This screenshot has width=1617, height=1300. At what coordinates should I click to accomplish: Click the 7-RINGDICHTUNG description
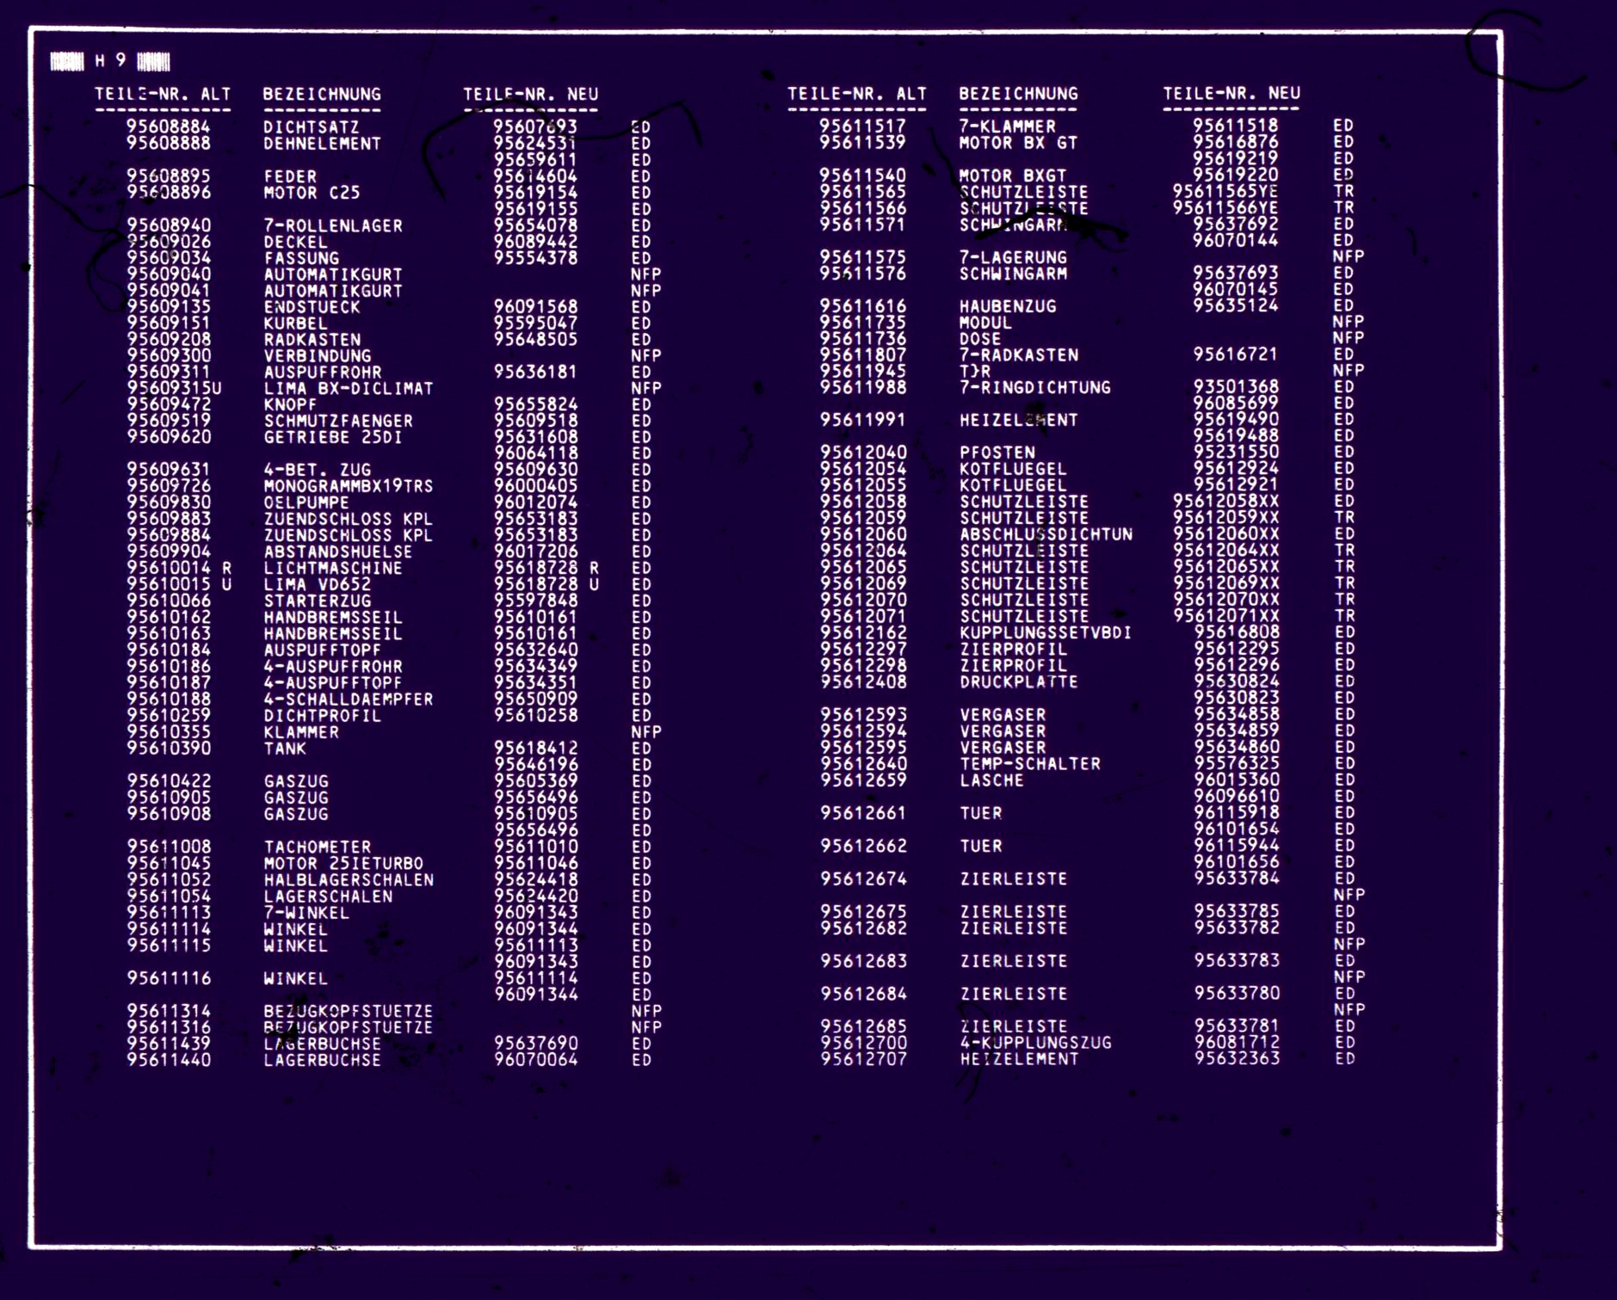click(x=1035, y=387)
